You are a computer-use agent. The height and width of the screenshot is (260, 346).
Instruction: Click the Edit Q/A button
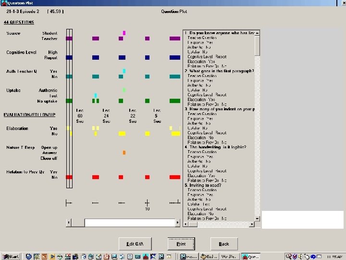click(x=135, y=244)
